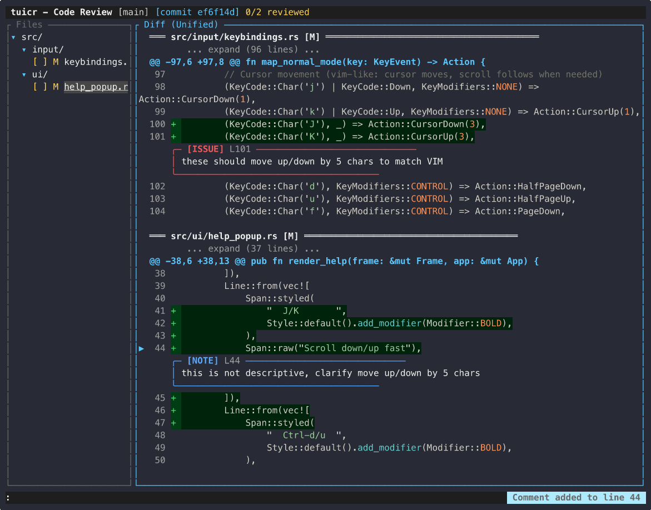
Task: Click the input/ folder name
Action: pos(48,50)
